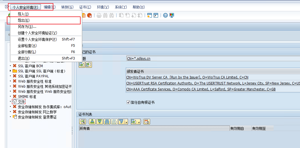Select 导出(E) from the open menu
Viewport: 300px width, 148px height.
24,20
